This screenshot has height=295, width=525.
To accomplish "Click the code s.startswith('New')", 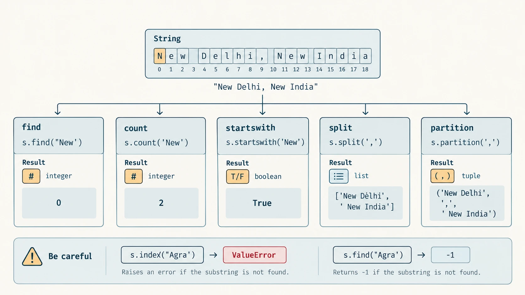I will coord(265,142).
